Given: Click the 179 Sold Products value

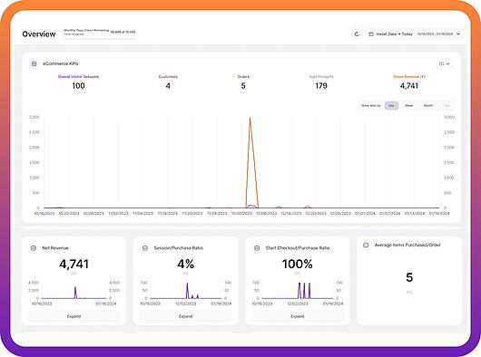Looking at the screenshot, I should pyautogui.click(x=321, y=86).
